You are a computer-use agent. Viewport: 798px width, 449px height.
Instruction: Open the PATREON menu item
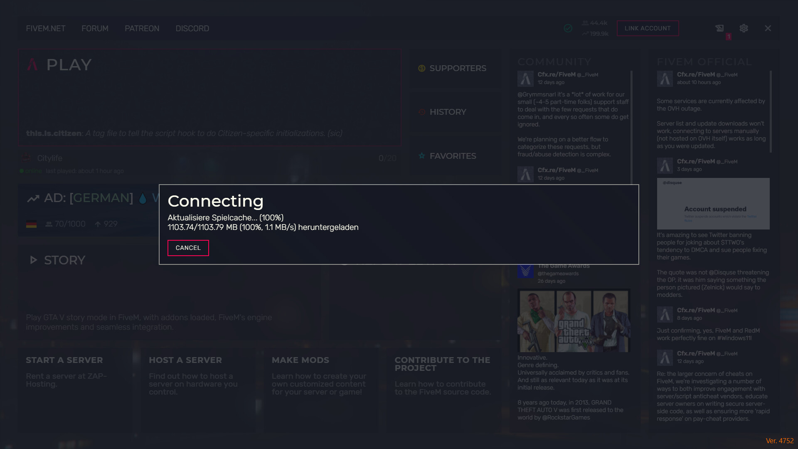coord(142,28)
